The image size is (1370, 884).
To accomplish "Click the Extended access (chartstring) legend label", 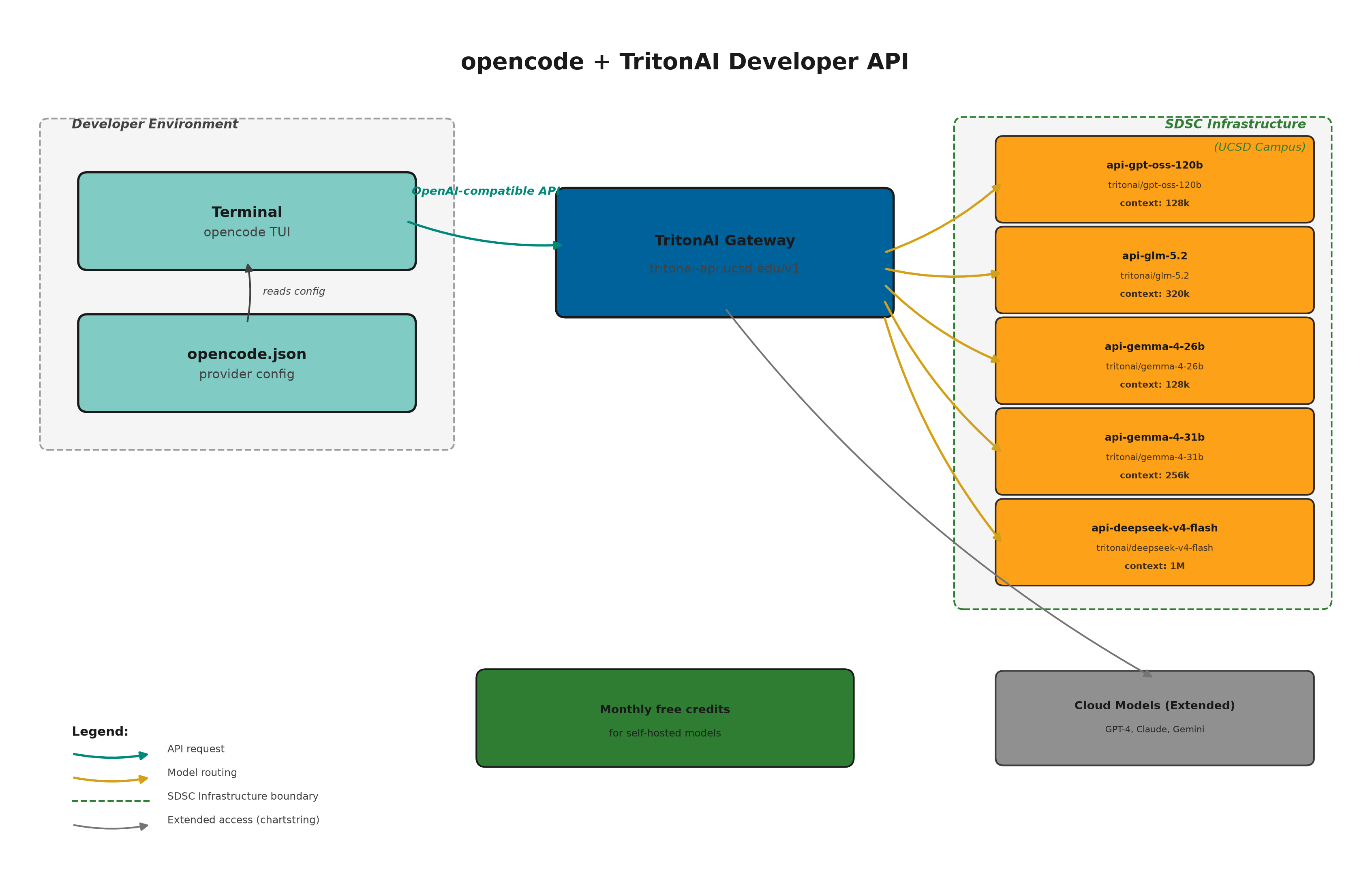I will click(243, 820).
